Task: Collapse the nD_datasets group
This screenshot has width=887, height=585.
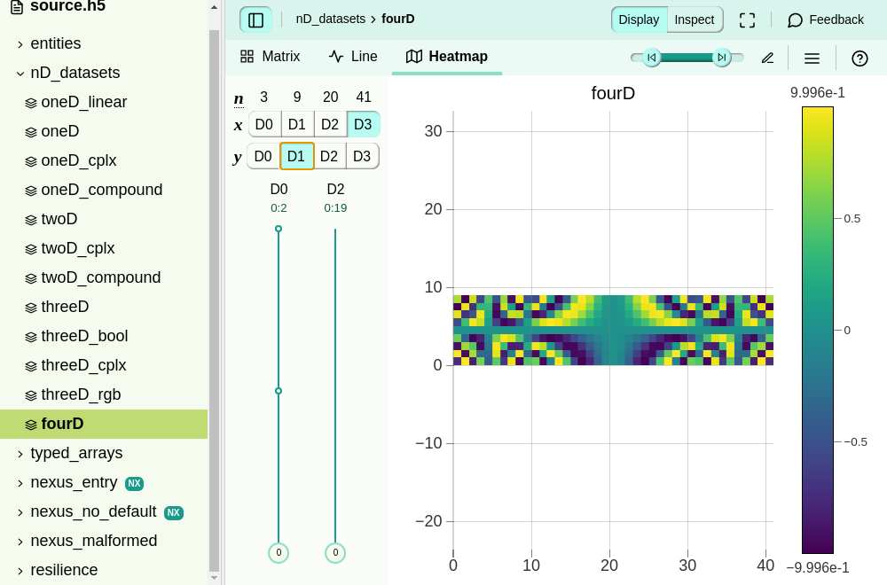Action: (104, 73)
